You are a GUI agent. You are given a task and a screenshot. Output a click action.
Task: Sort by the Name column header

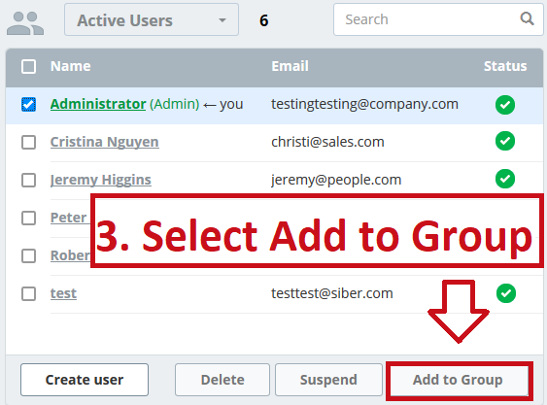[71, 66]
